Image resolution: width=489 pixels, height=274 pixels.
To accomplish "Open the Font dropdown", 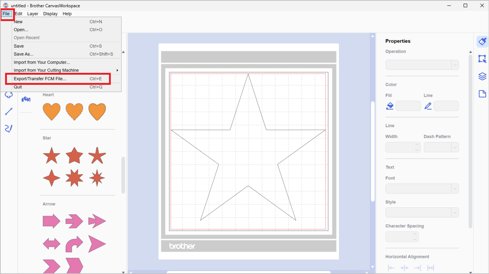I will pyautogui.click(x=422, y=189).
